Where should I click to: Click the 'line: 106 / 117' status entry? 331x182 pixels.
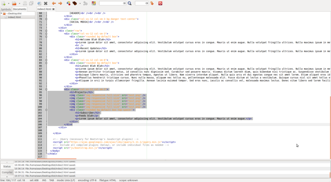tap(9, 180)
